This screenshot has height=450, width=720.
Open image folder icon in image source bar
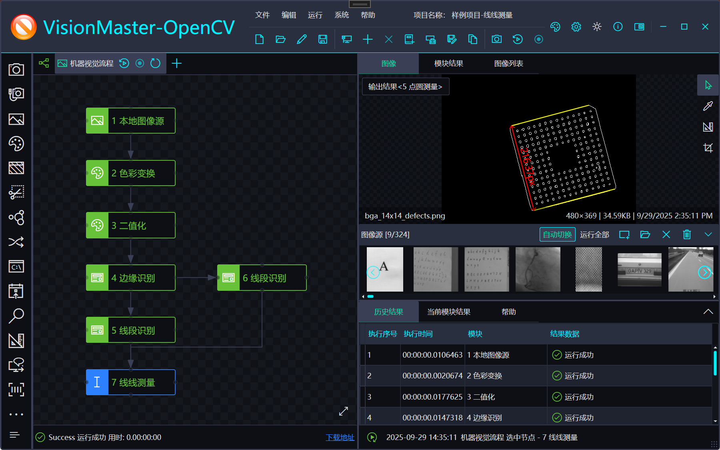(645, 234)
